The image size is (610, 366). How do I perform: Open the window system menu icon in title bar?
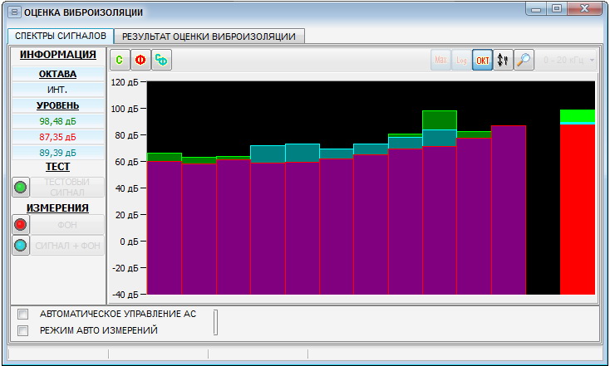13,12
